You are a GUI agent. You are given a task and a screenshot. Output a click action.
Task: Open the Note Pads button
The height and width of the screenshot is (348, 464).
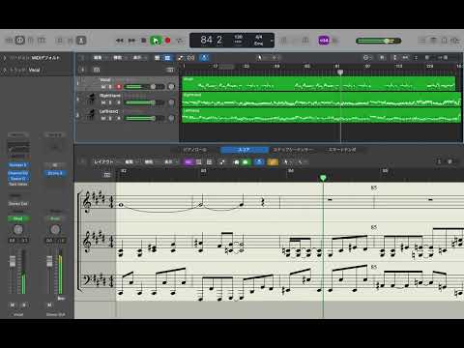coord(433,41)
